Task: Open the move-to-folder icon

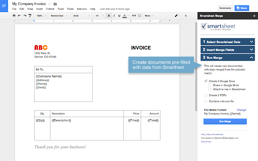Action: tap(55, 4)
